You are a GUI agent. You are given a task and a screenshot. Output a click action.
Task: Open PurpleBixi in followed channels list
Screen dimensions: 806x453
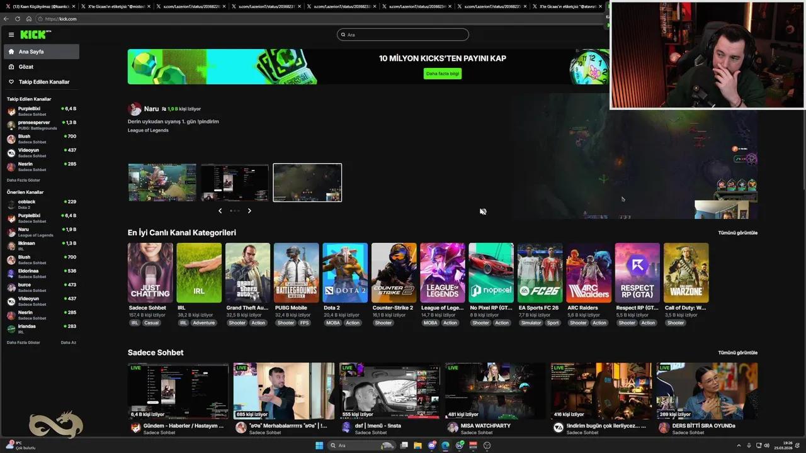tap(41, 111)
